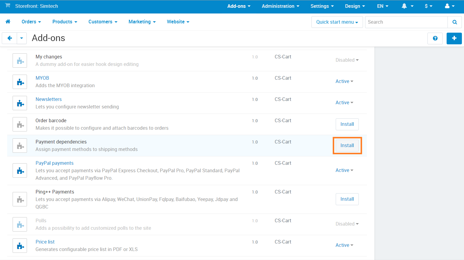Click the Price list add-on puzzle icon

coord(20,246)
